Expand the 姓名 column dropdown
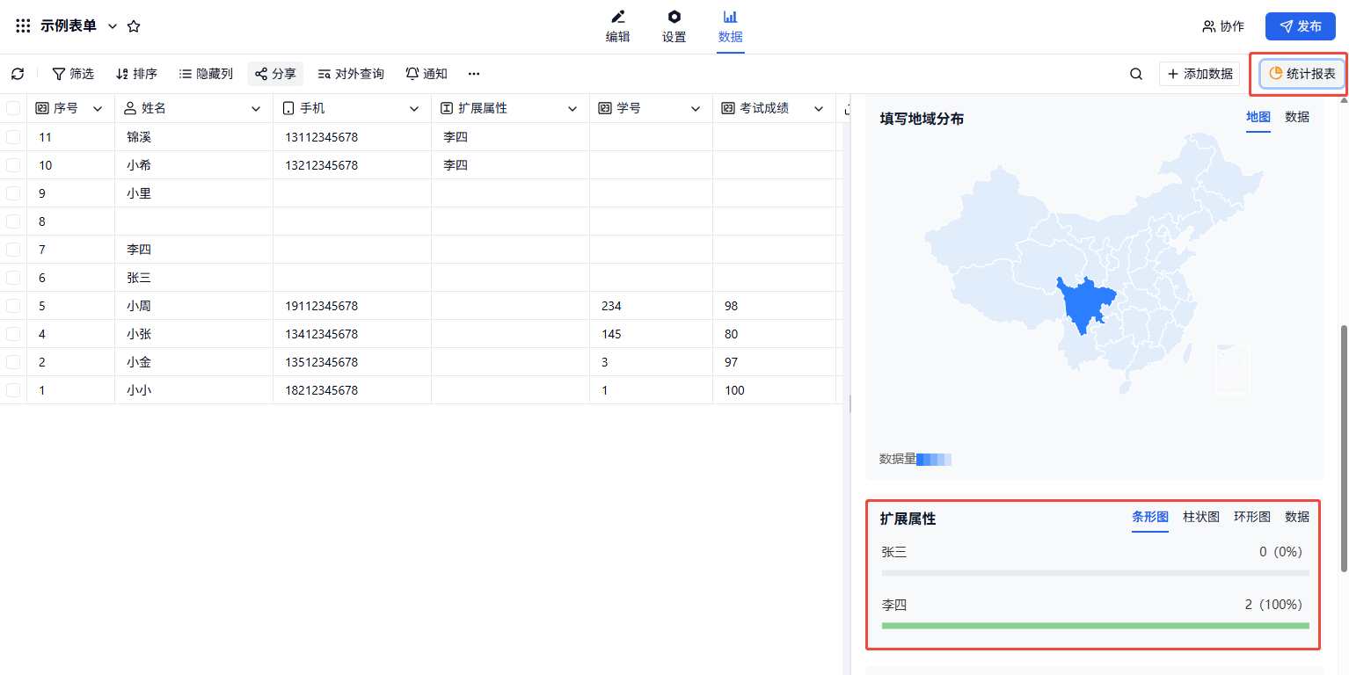 click(x=256, y=109)
